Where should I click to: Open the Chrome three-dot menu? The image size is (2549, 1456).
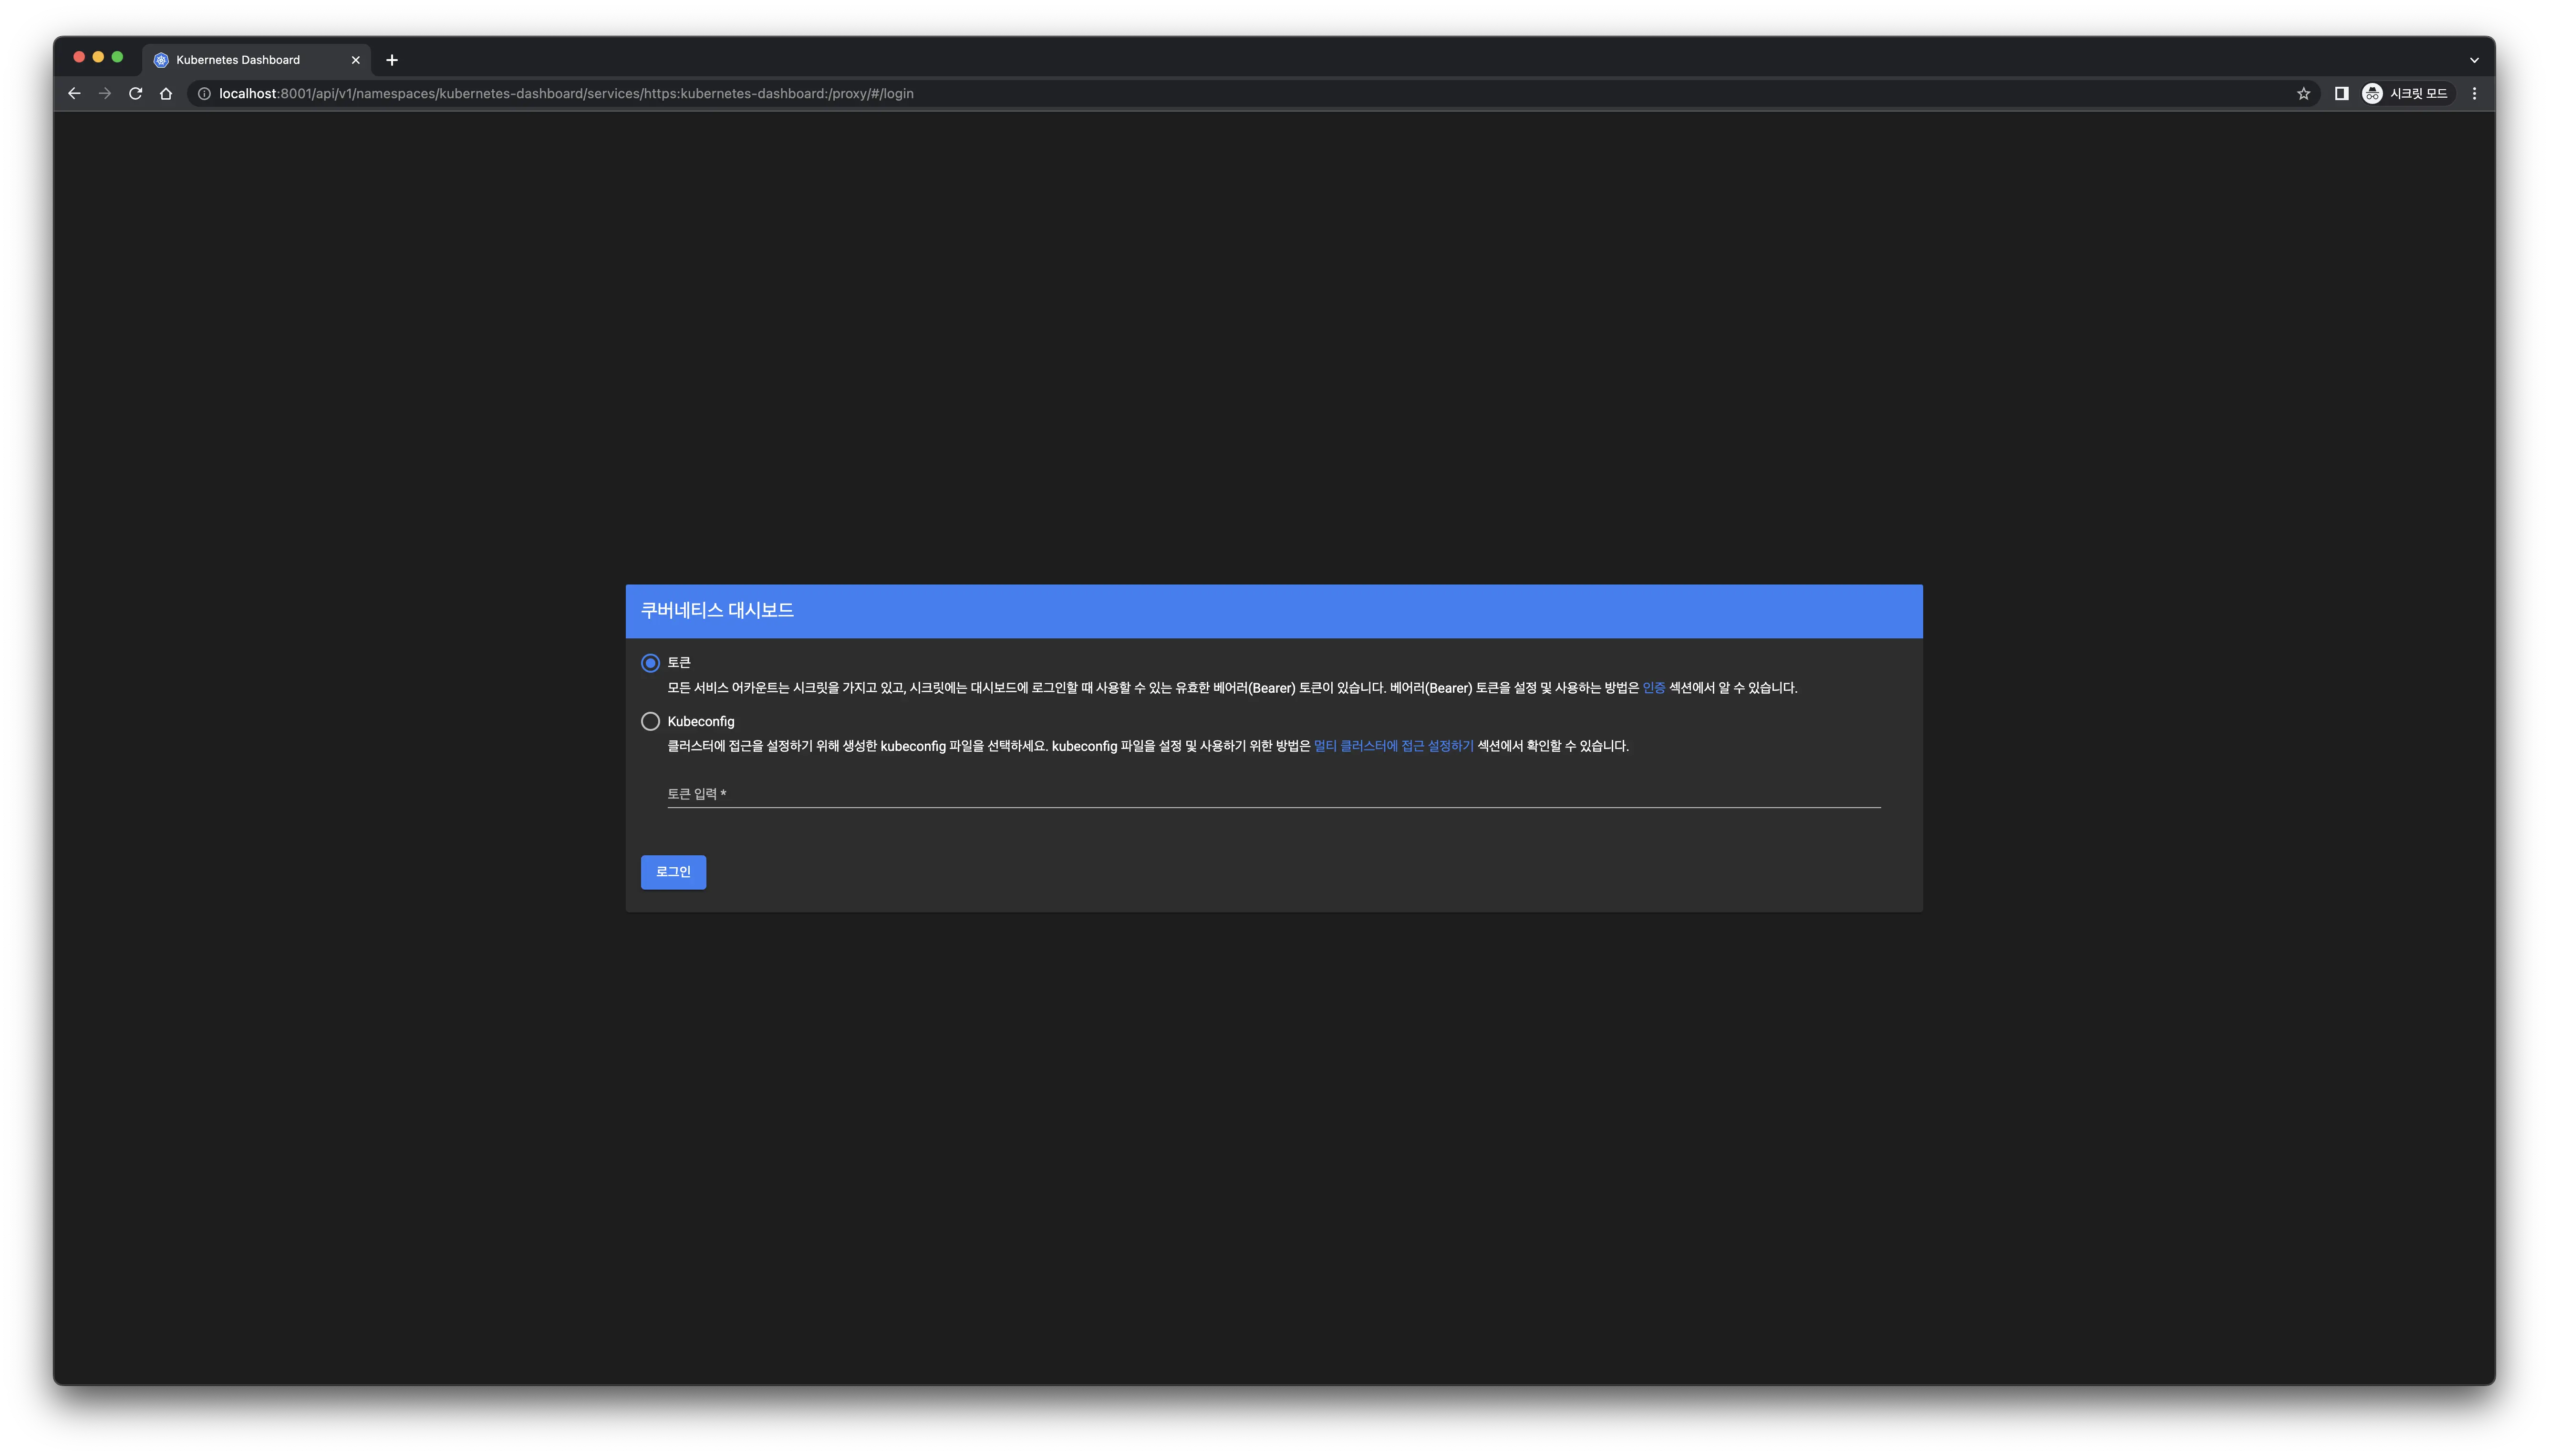coord(2474,93)
